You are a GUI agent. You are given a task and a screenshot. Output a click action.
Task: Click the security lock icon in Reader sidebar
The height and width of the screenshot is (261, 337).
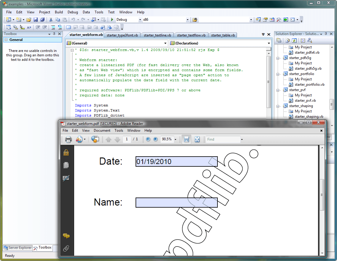(x=66, y=152)
